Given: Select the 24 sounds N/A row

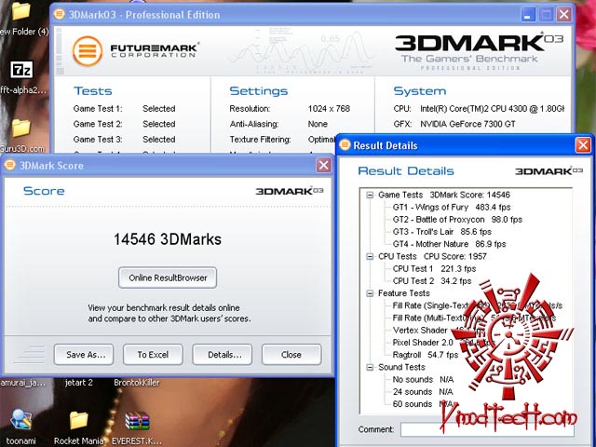Looking at the screenshot, I should point(423,392).
